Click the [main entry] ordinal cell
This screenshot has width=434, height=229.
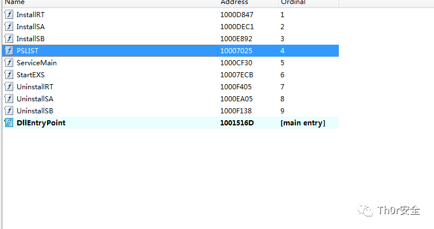click(x=303, y=123)
